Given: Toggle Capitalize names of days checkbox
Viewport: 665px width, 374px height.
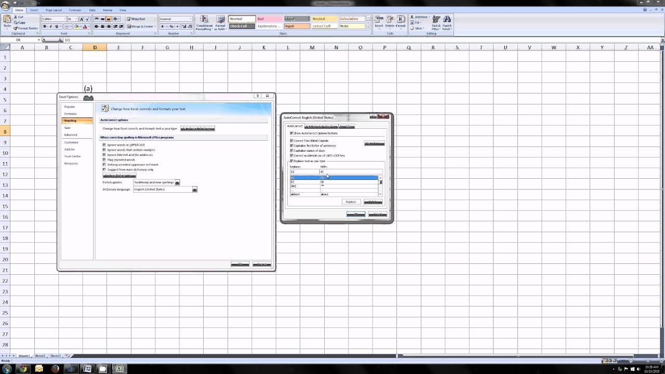Looking at the screenshot, I should click(x=291, y=151).
